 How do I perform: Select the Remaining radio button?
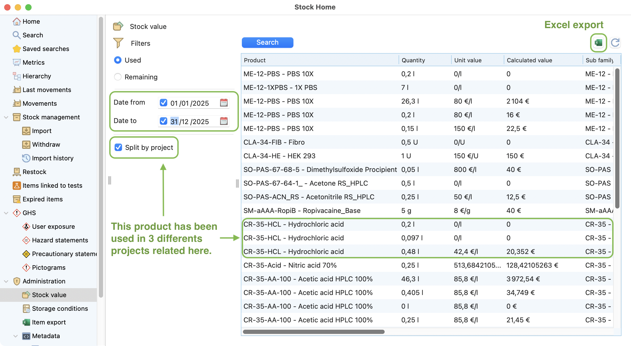[118, 77]
